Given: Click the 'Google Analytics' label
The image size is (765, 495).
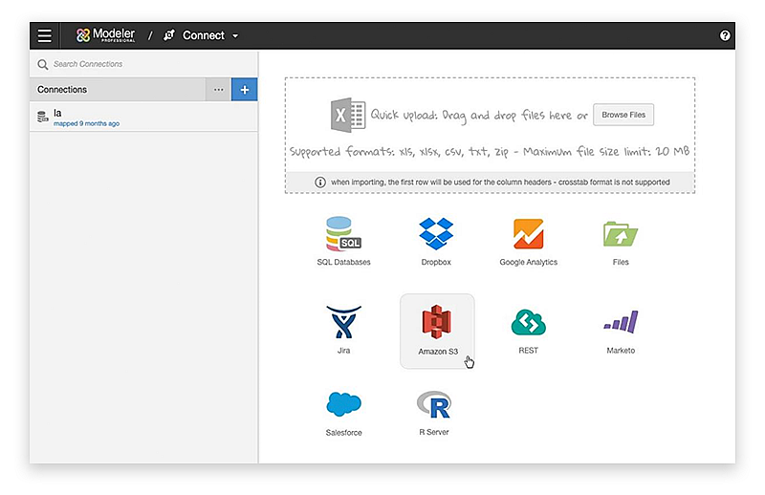Looking at the screenshot, I should tap(528, 263).
